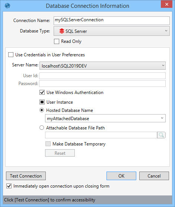Confirm with the OK button
Viewport: 175px width, 207px height.
coord(121,176)
